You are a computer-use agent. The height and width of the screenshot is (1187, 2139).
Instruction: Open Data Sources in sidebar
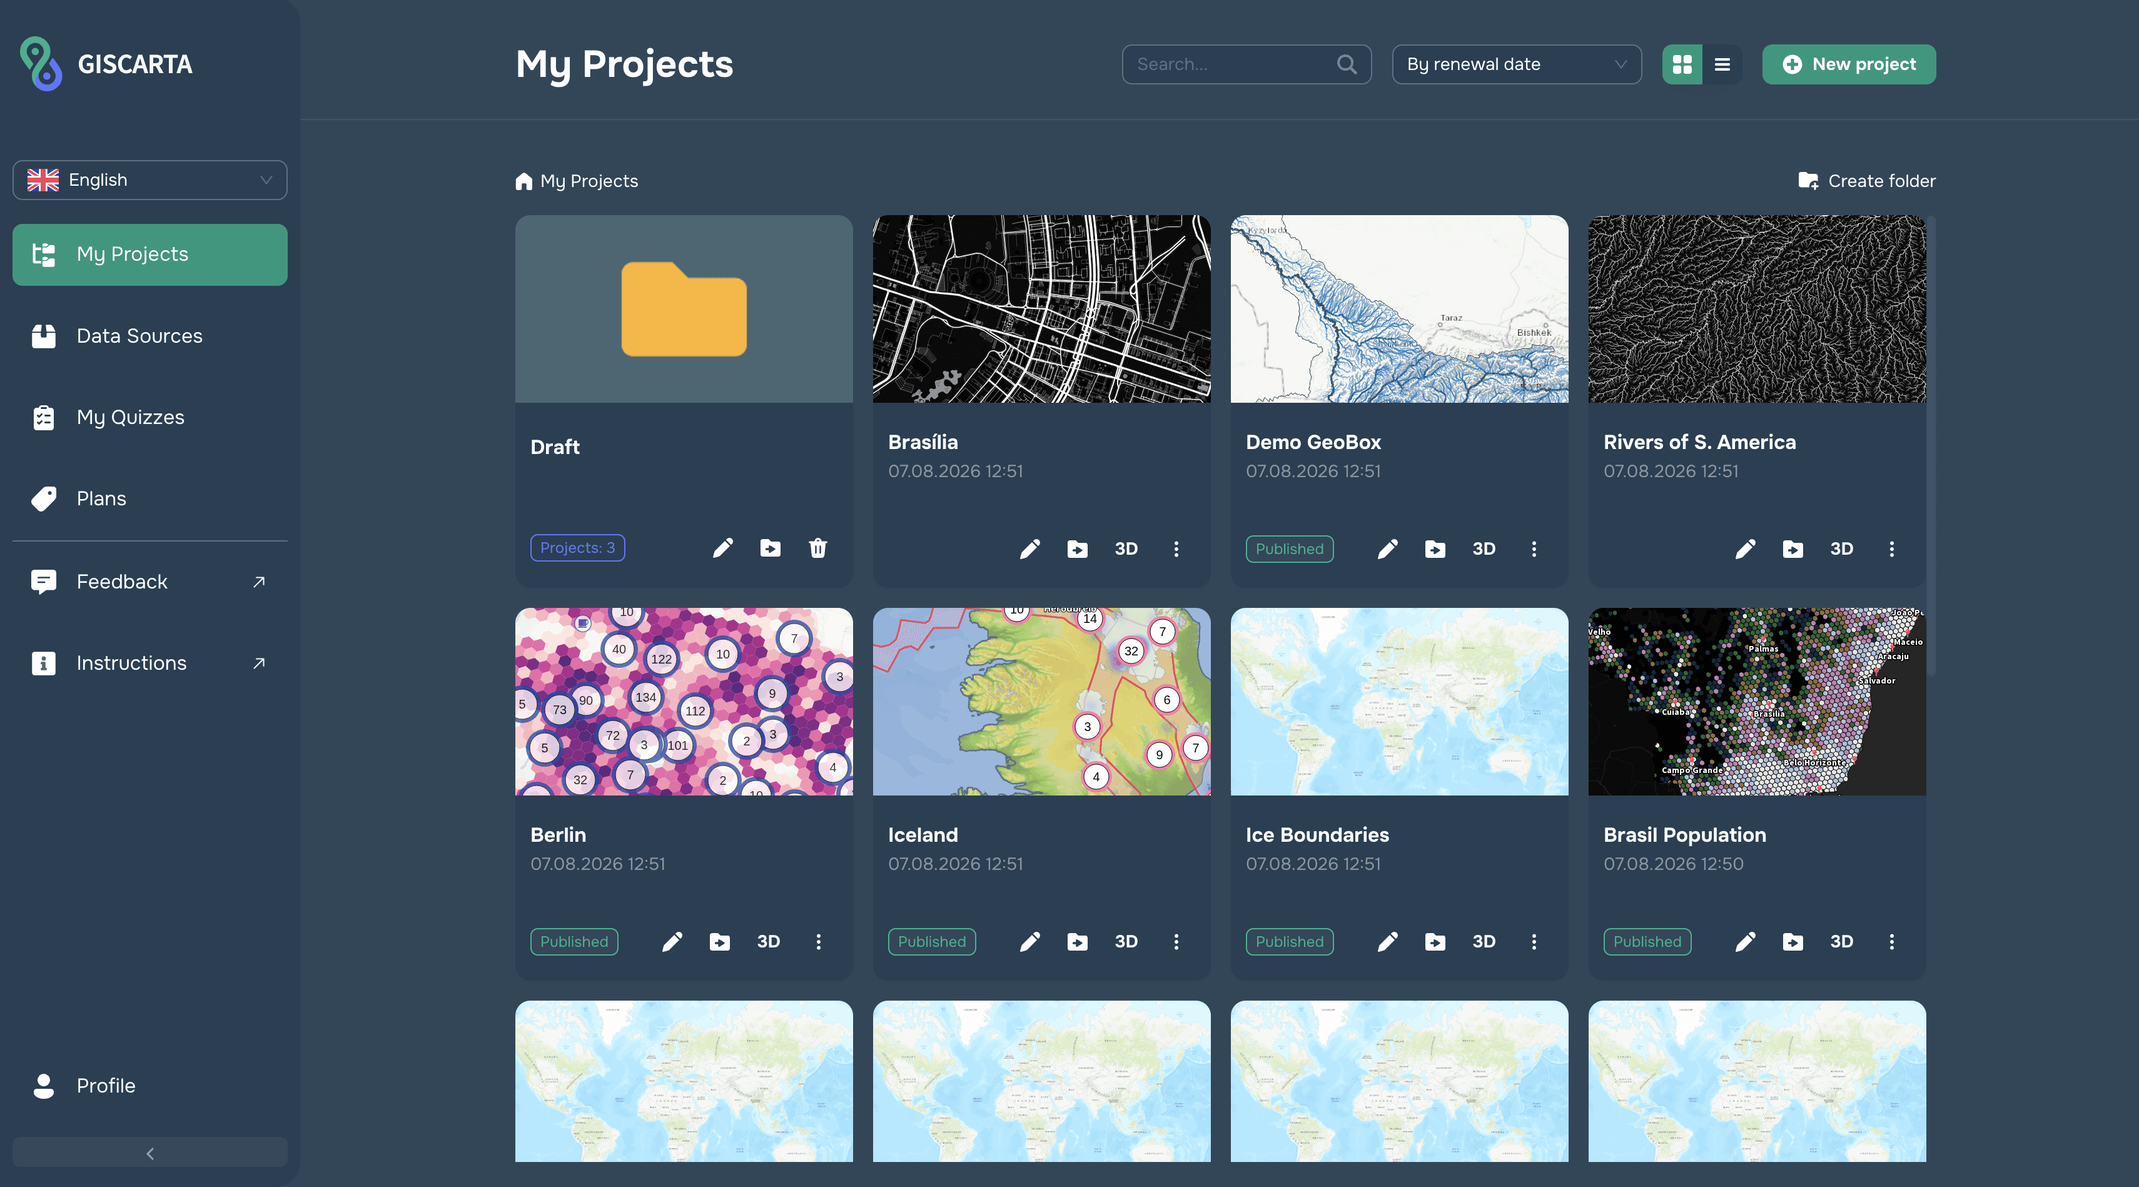(149, 336)
